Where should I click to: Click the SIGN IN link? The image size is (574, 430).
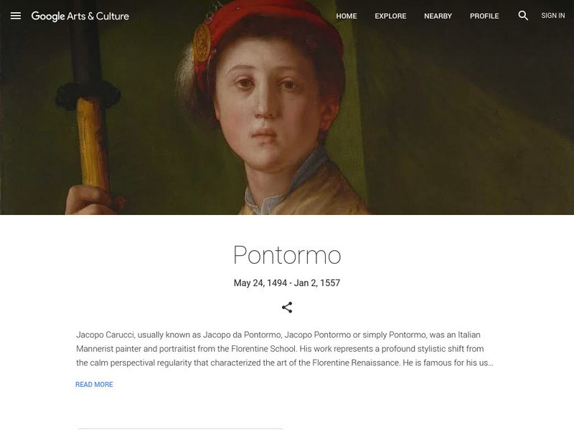tap(552, 16)
